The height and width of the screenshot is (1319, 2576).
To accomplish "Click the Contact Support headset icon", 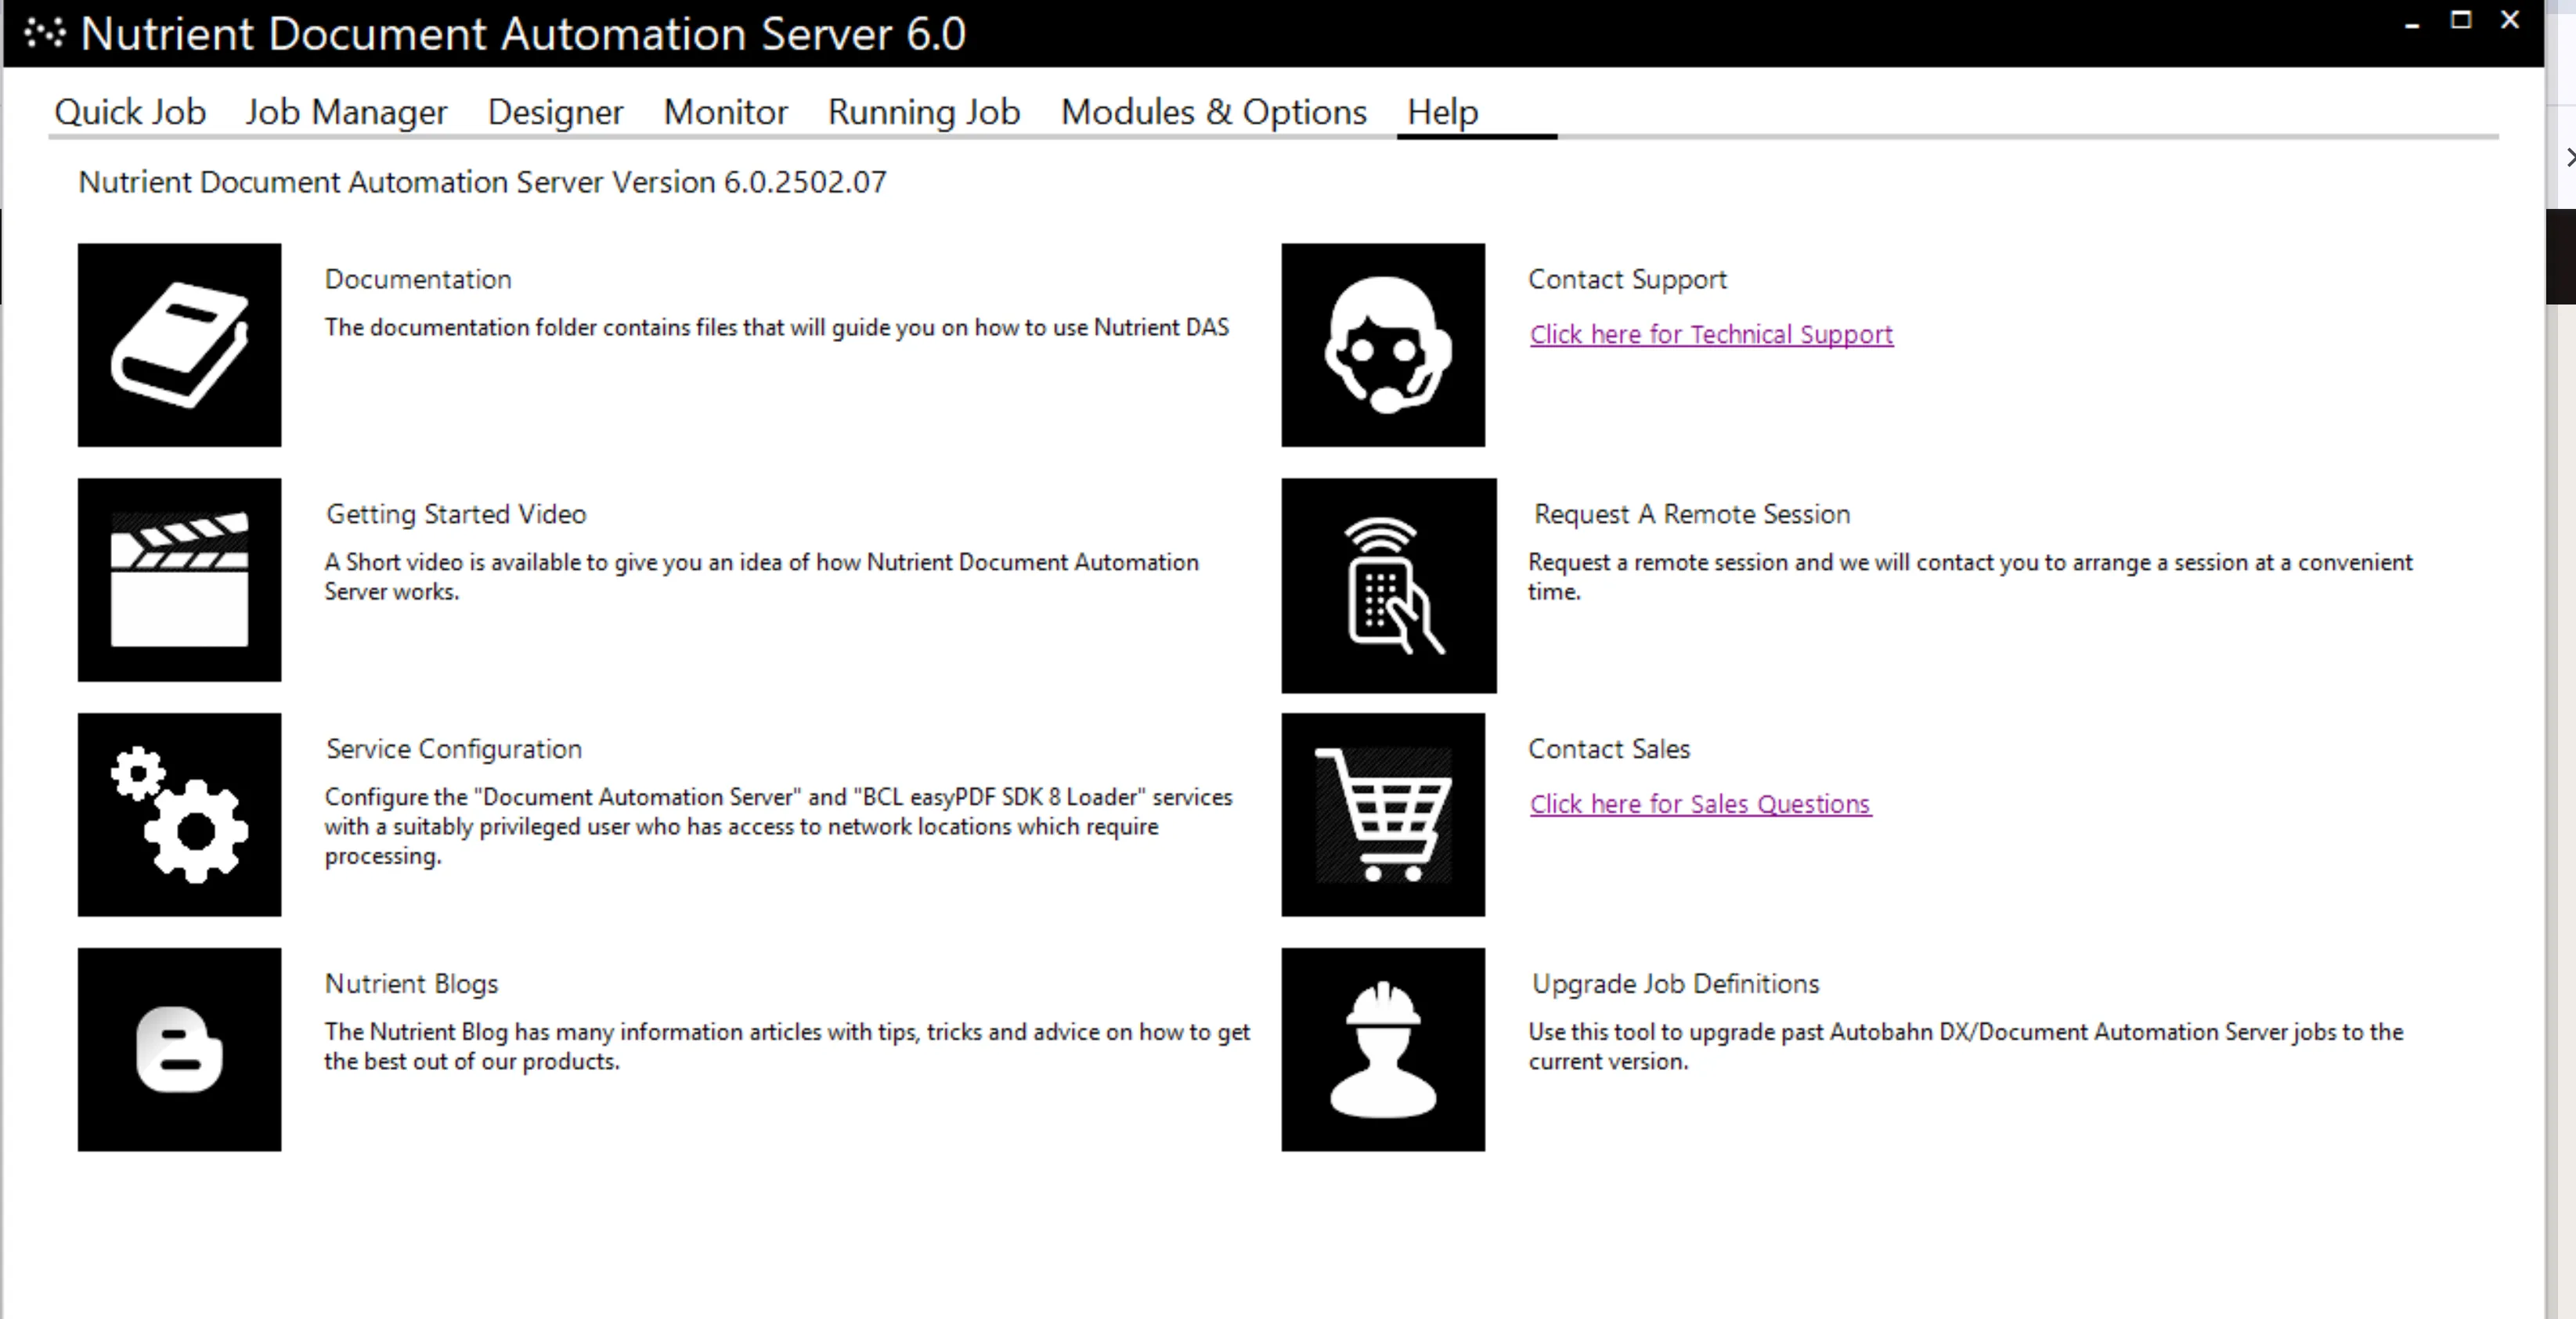I will [1383, 344].
